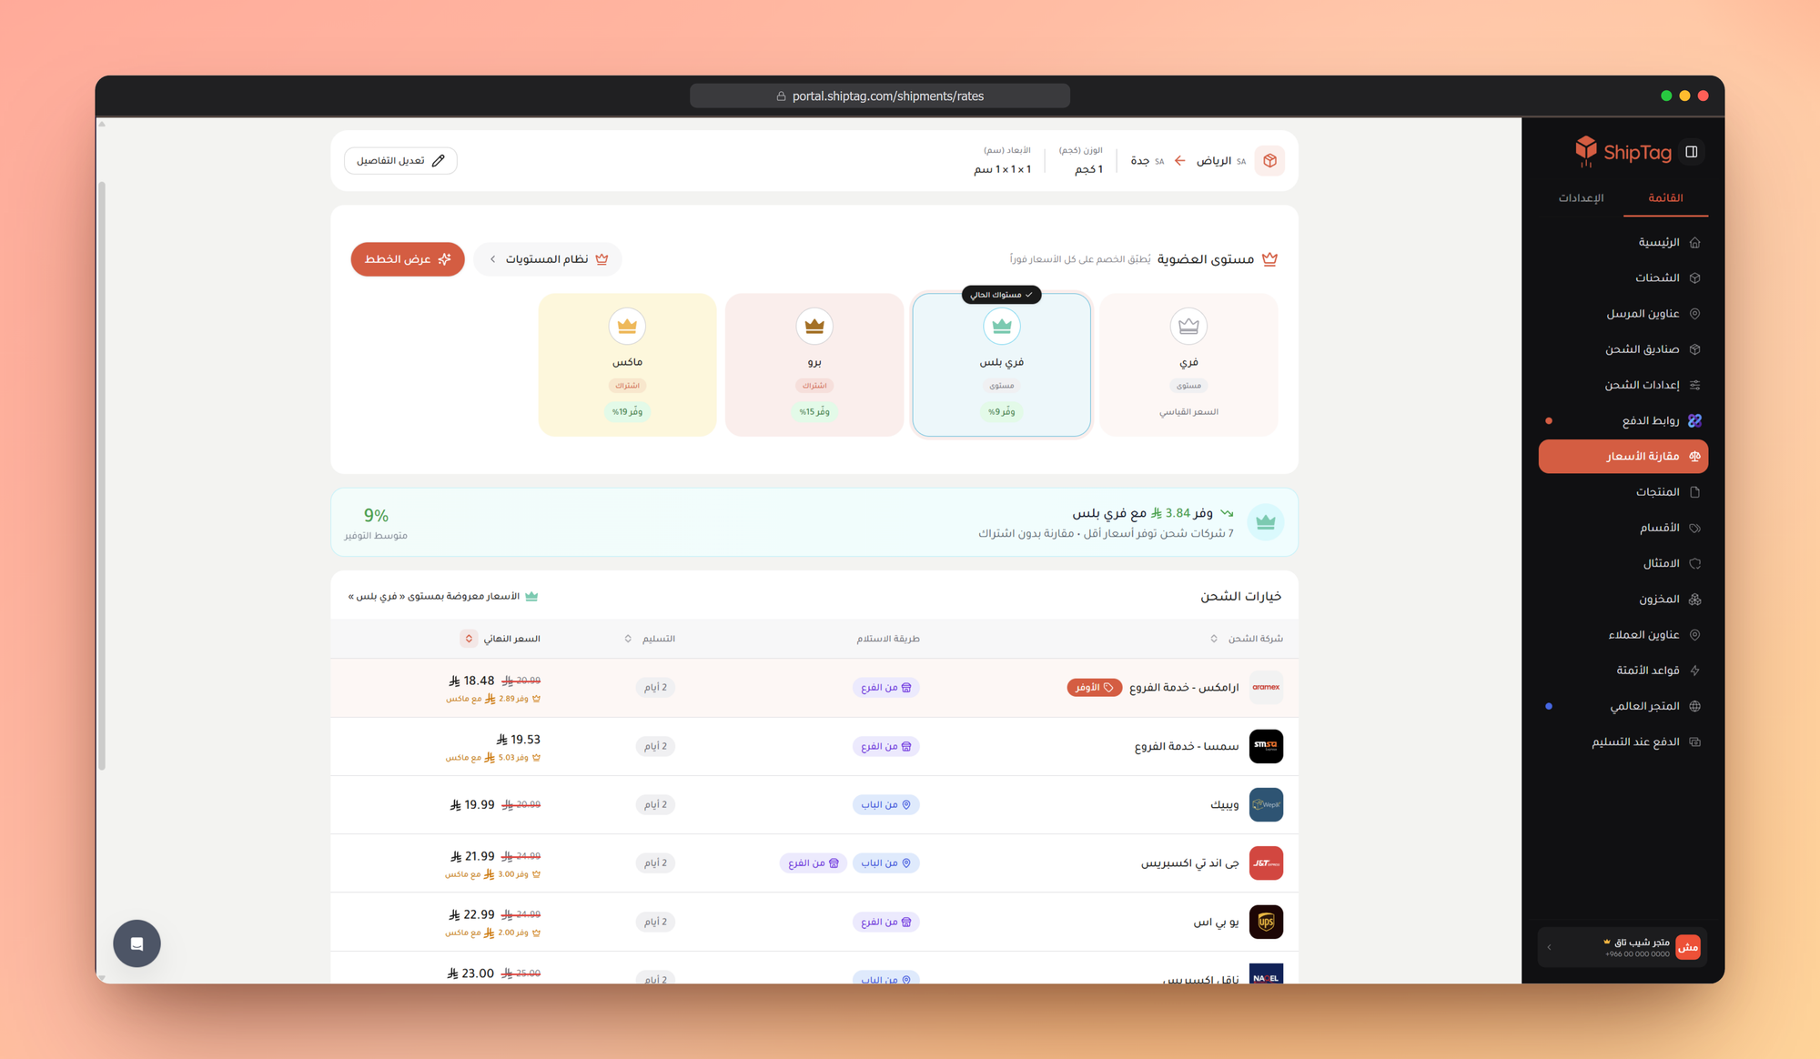Click the ماكس gold crown icon

pyautogui.click(x=627, y=326)
